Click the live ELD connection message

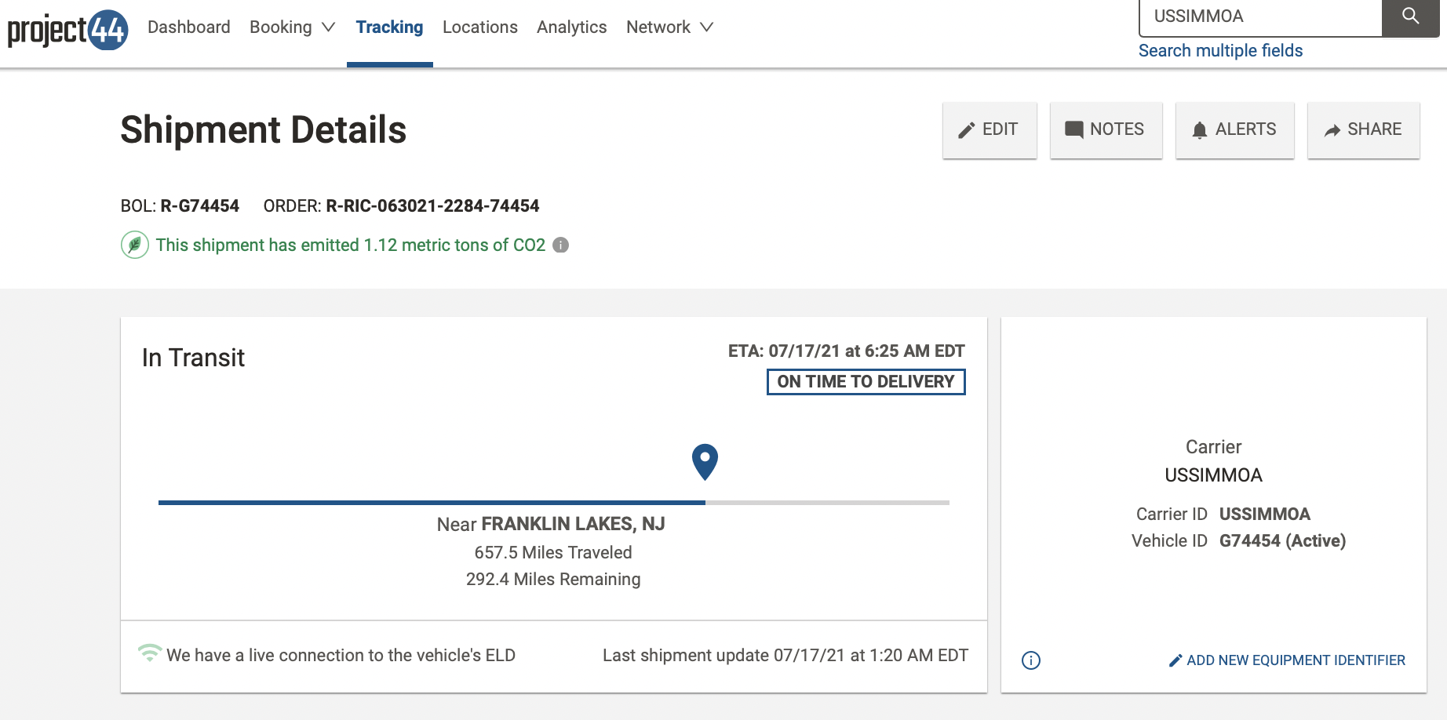coord(341,656)
